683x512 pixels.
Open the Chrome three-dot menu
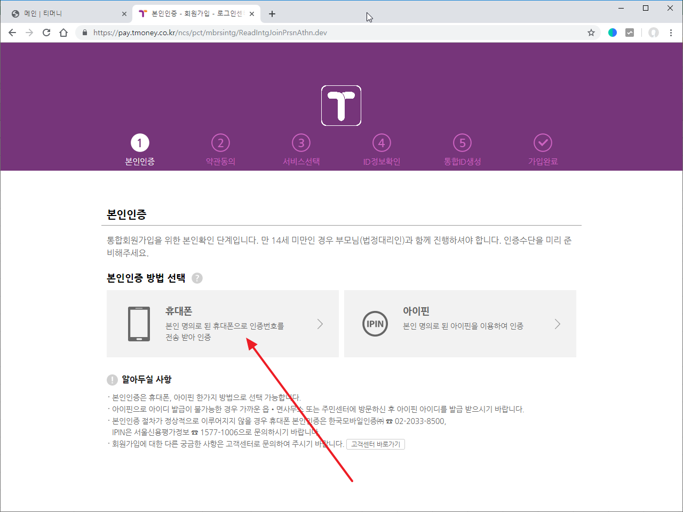[671, 33]
